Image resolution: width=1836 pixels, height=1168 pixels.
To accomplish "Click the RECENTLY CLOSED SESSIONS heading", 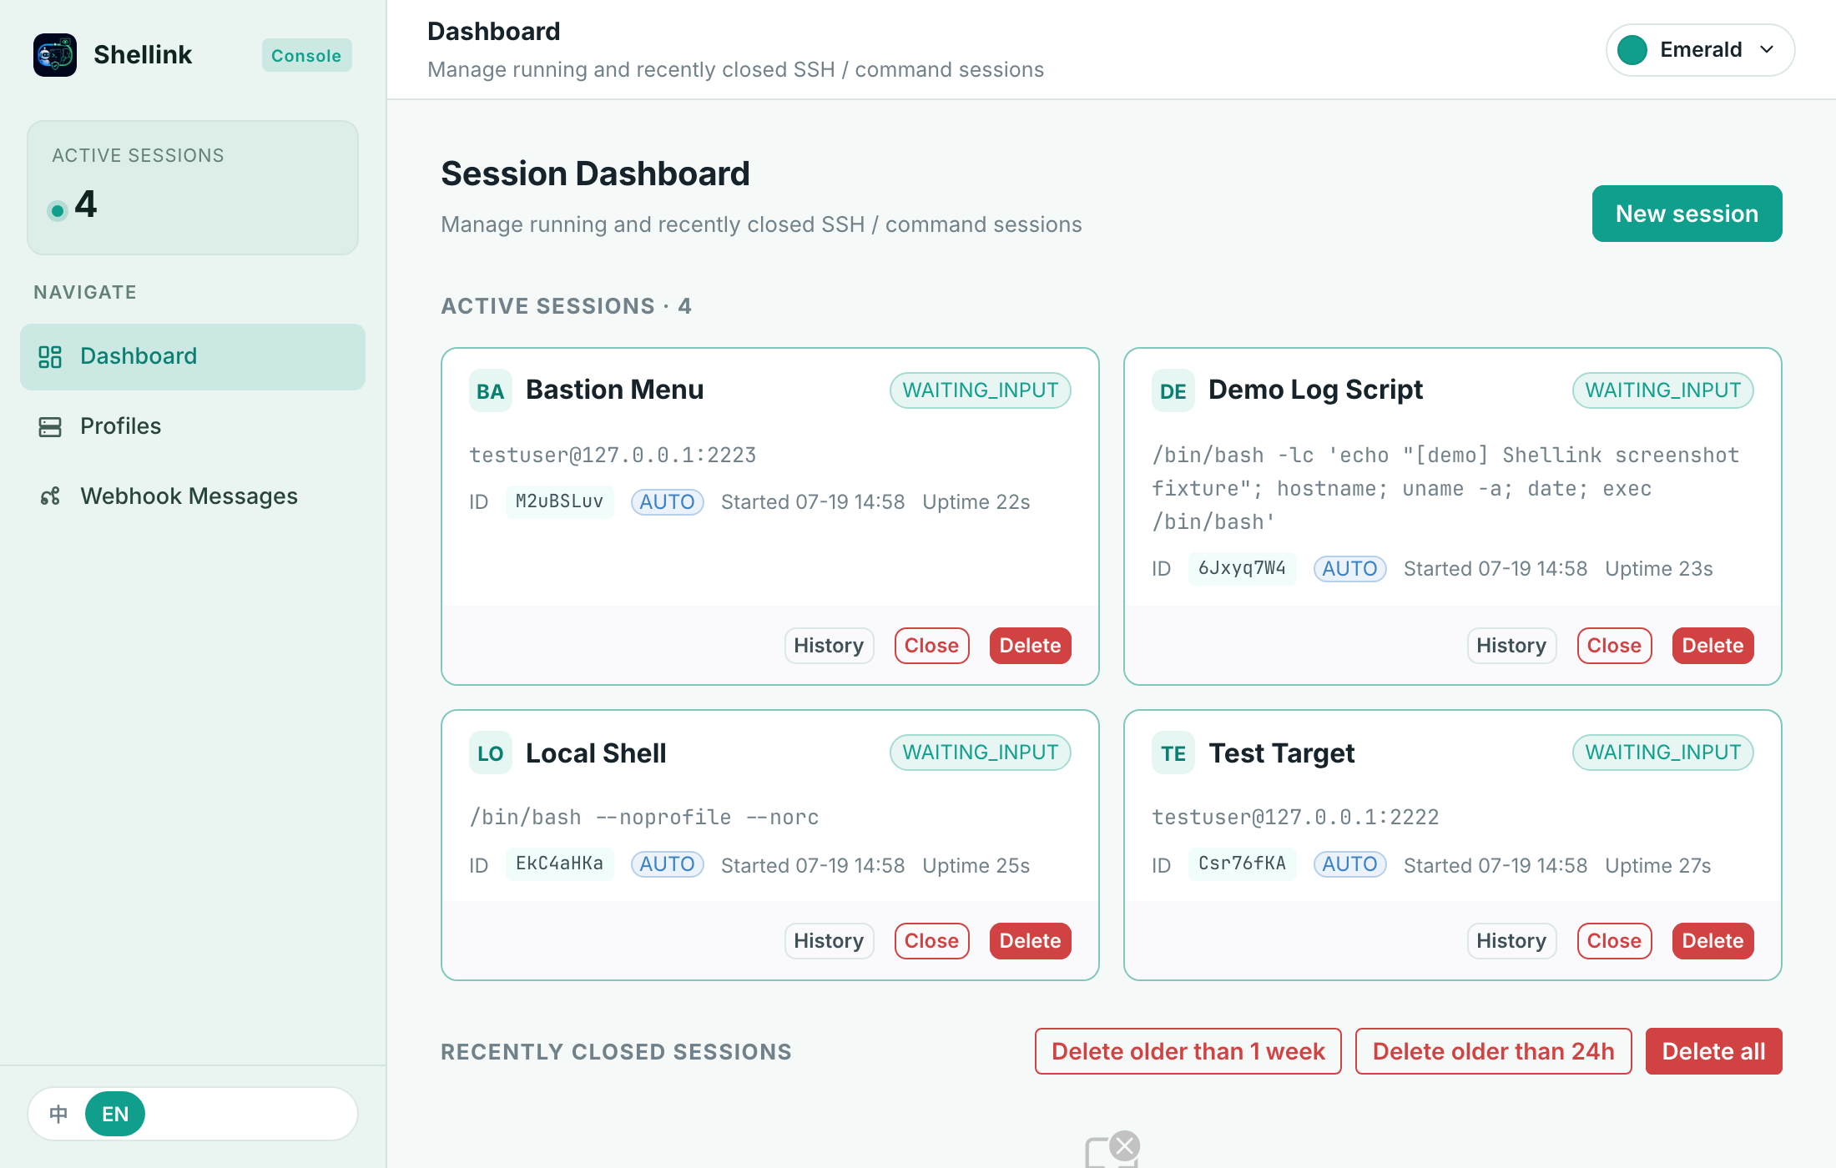I will click(616, 1051).
